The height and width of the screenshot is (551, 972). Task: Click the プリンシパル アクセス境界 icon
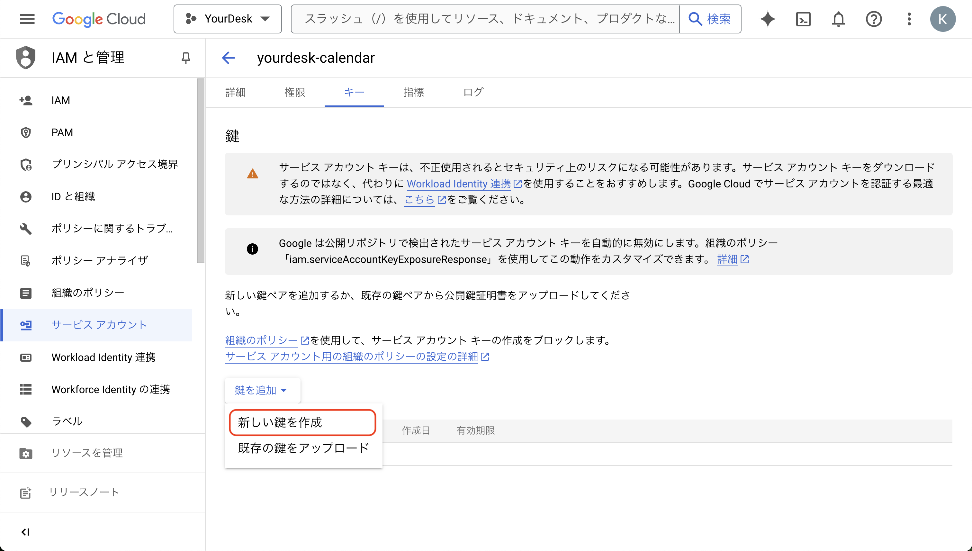coord(26,165)
